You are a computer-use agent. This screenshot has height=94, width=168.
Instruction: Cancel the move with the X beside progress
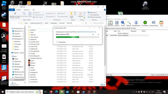98,34
